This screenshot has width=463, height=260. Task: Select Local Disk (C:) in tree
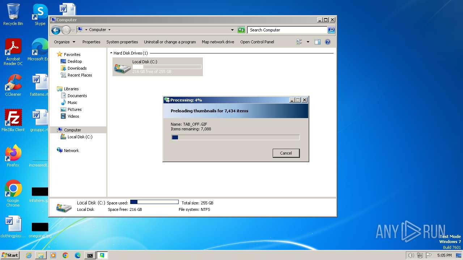point(80,137)
